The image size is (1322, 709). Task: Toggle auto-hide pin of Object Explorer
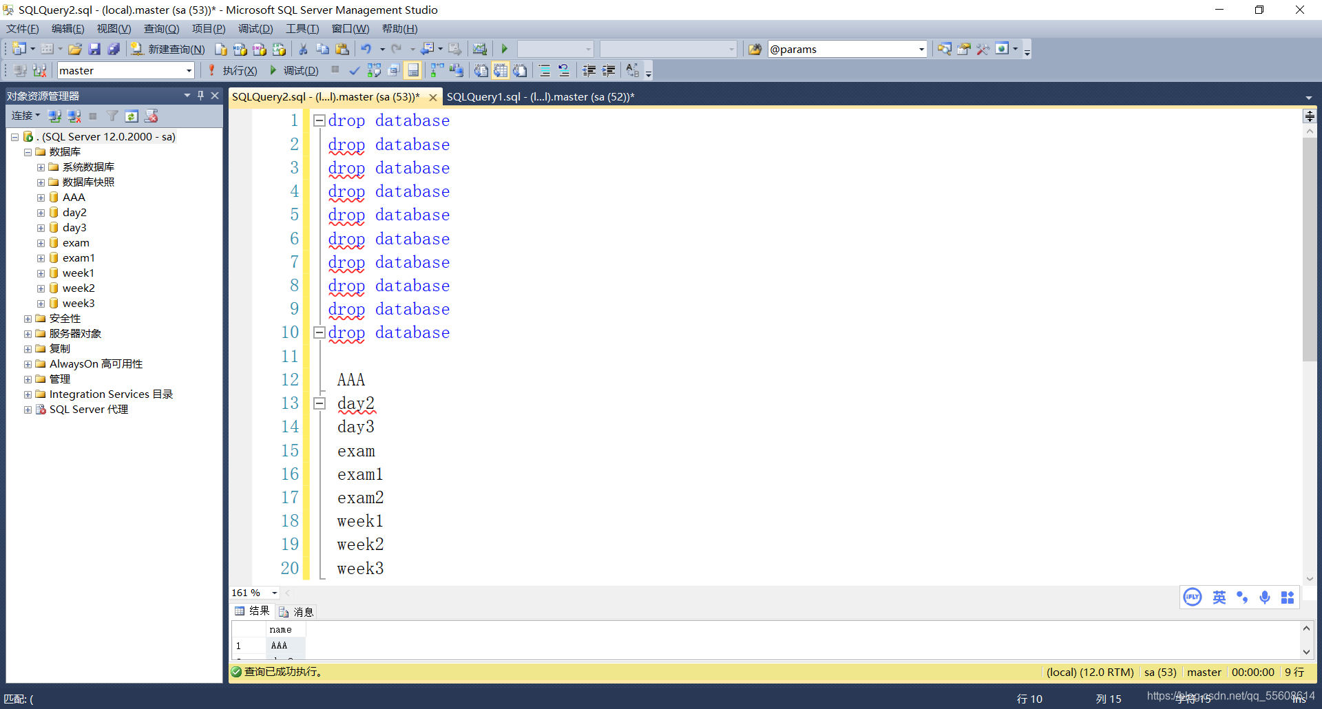click(200, 95)
